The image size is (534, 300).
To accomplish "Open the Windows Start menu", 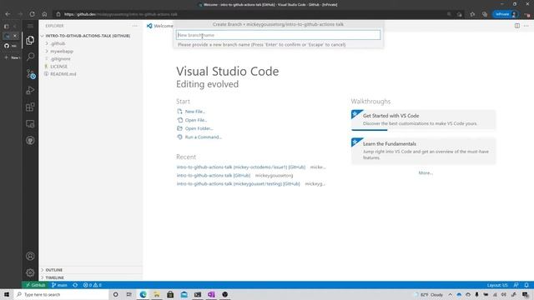I will pos(7,294).
